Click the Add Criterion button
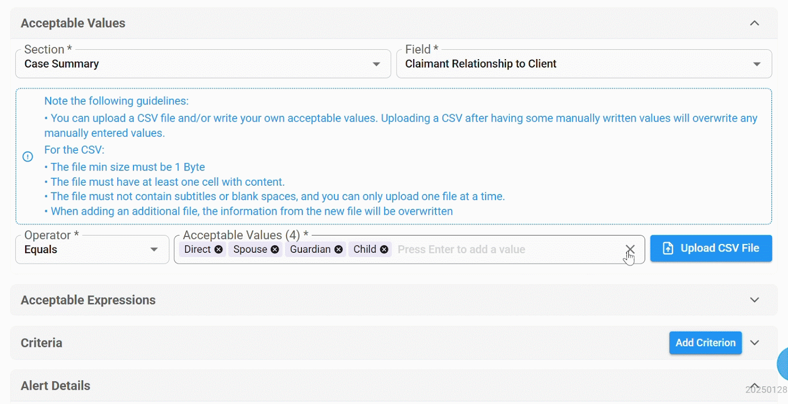The image size is (788, 404). (705, 343)
